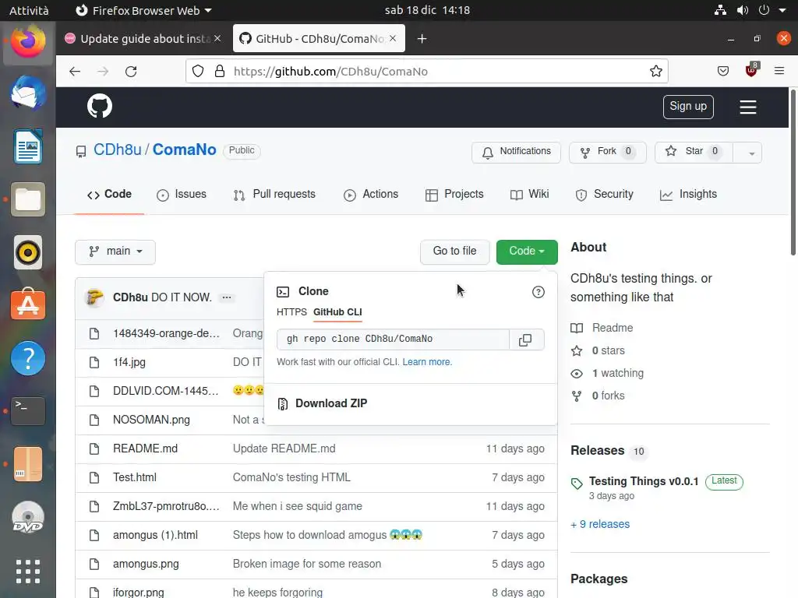The image size is (798, 598).
Task: Switch to the Update guide browser tab
Action: coord(144,39)
